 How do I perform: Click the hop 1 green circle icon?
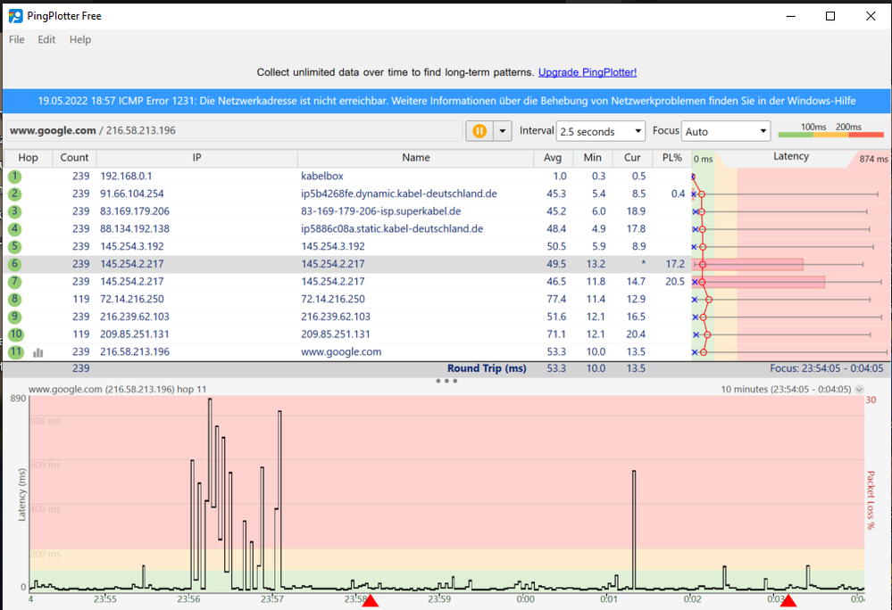pyautogui.click(x=15, y=177)
